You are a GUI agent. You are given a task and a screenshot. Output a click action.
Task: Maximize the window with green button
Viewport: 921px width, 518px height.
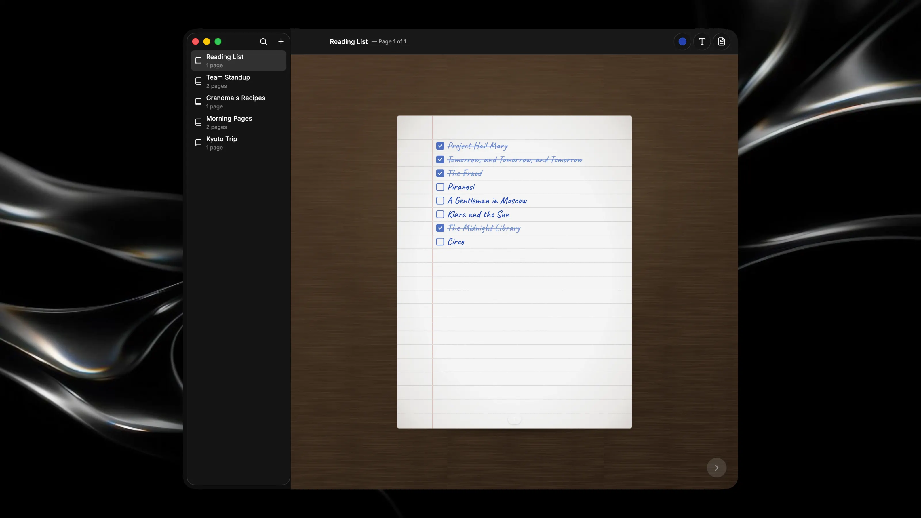(218, 41)
